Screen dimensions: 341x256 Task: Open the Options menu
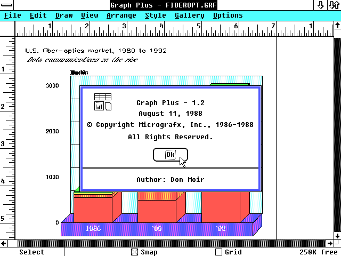[x=228, y=15]
